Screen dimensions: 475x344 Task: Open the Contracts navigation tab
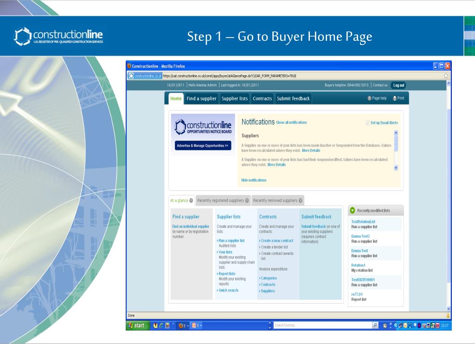(263, 98)
